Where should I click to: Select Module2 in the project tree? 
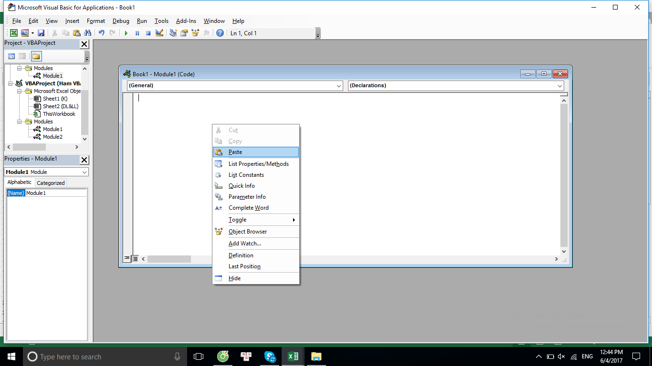(x=53, y=137)
